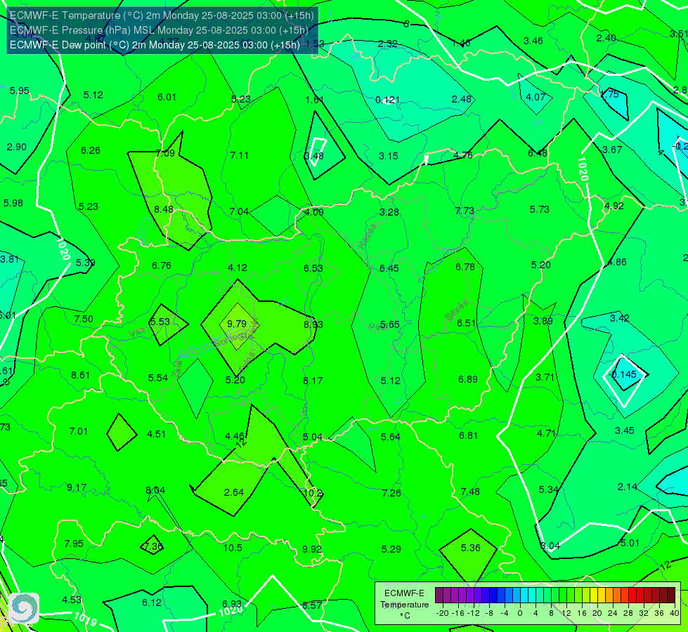Click the temperature value 5.29
Image resolution: width=688 pixels, height=632 pixels.
pos(391,549)
